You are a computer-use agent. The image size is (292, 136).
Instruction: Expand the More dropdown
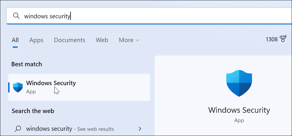pyautogui.click(x=129, y=40)
